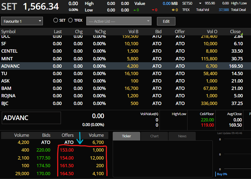Switch to the Chart tab

click(x=154, y=136)
